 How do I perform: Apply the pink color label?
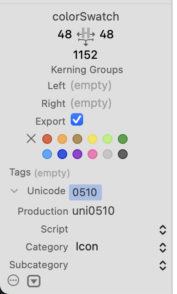pos(93,154)
